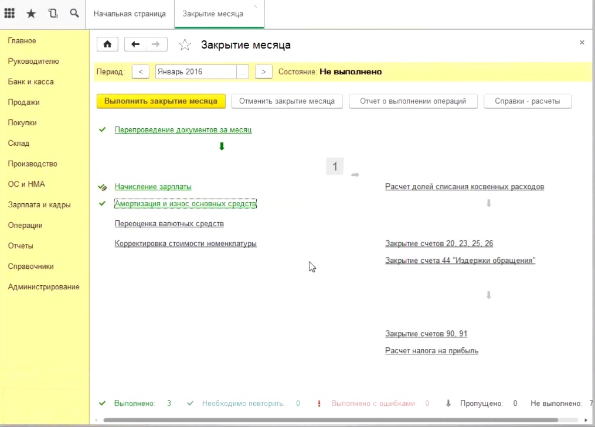Click the horizontal scrollbar thumb
The image size is (595, 427).
pyautogui.click(x=331, y=420)
